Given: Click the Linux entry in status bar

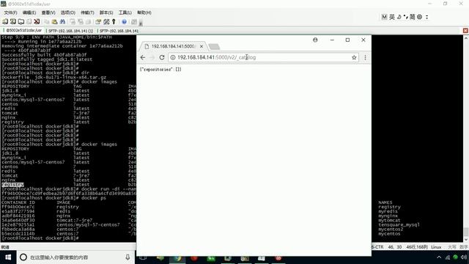Looking at the screenshot, I should point(436,247).
